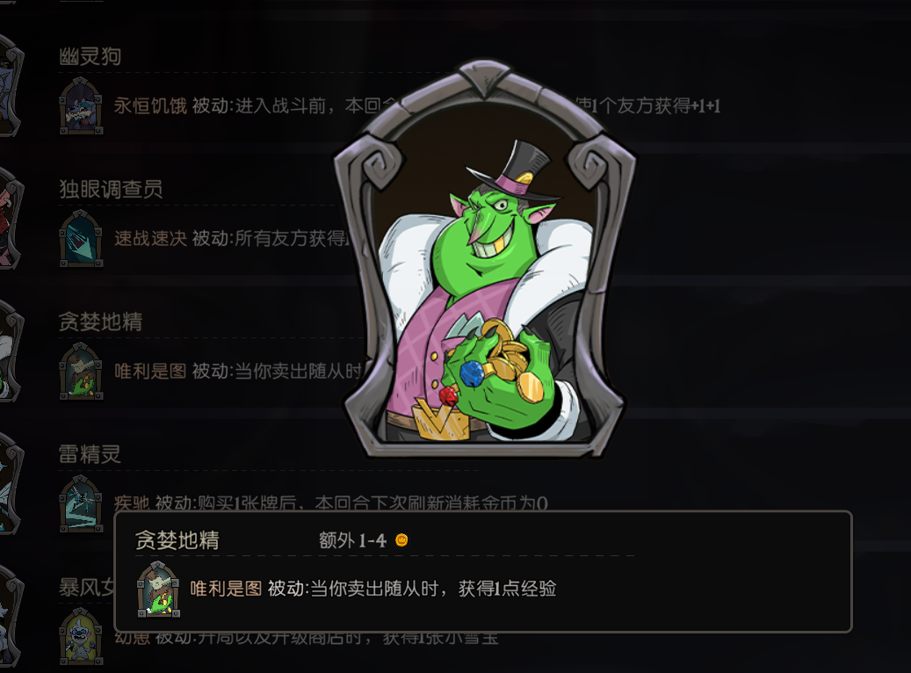911x673 pixels.
Task: Click the 速战速决 skill icon under 独眼调查员
Action: tap(82, 238)
